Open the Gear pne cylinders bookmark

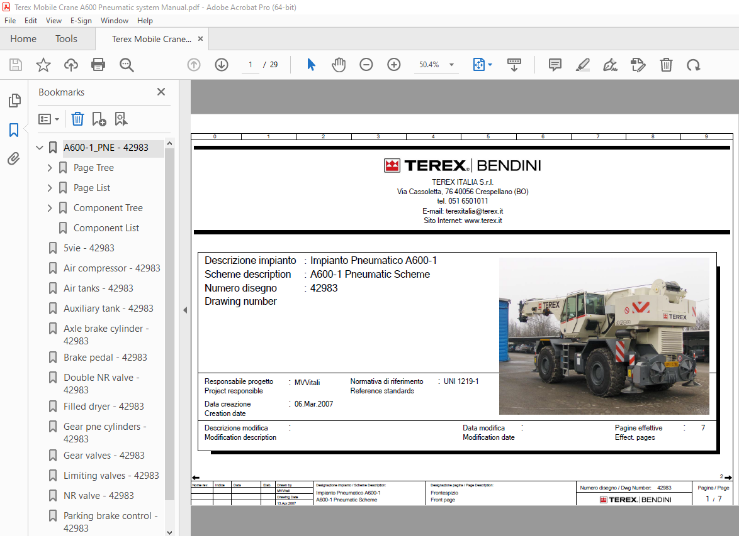104,432
